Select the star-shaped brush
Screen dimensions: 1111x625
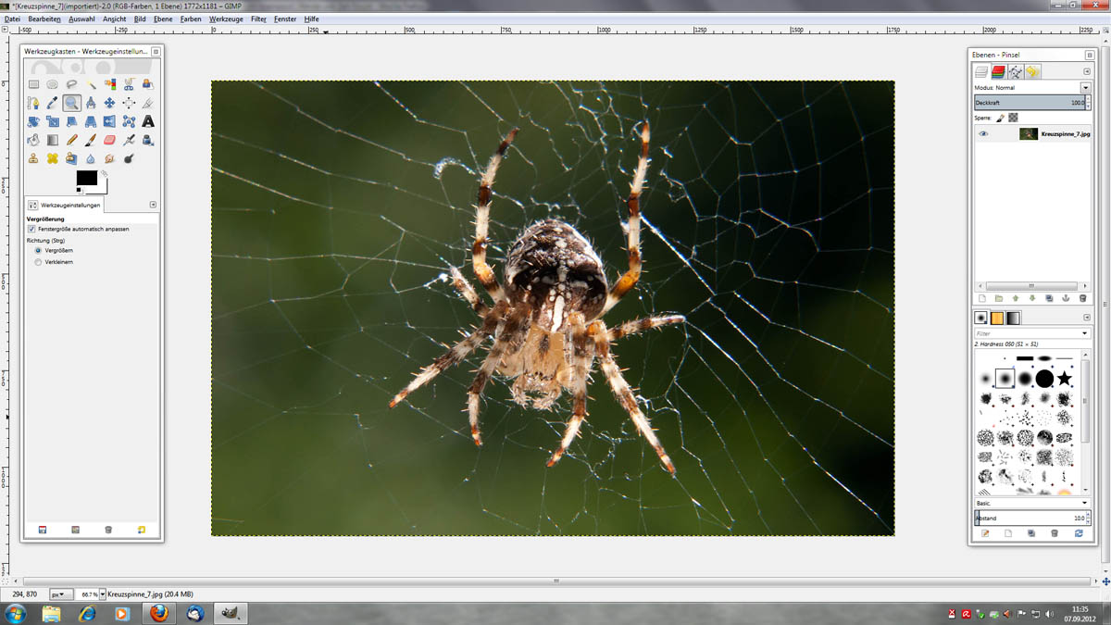tap(1065, 378)
